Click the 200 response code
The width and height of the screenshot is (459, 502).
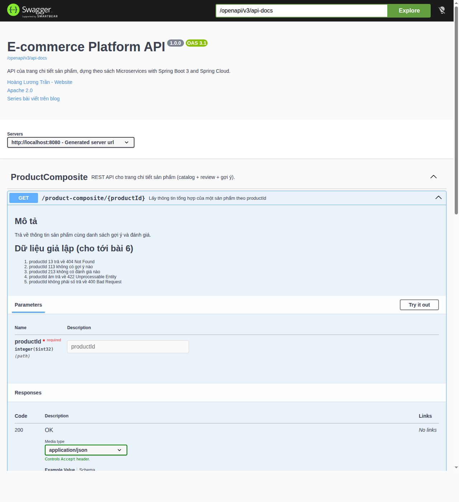pos(19,430)
